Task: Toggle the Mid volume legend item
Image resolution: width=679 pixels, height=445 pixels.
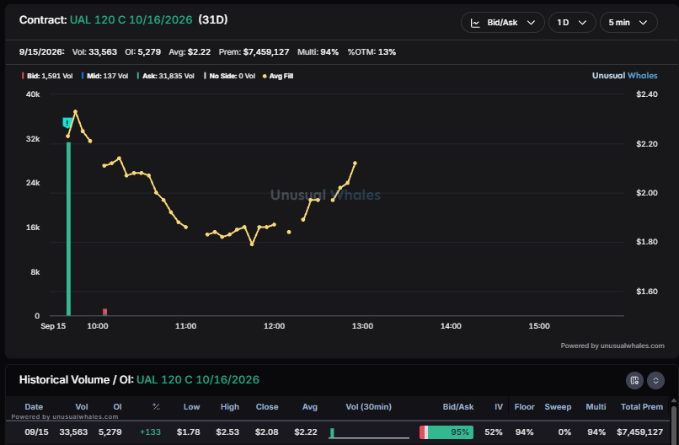Action: pos(104,76)
